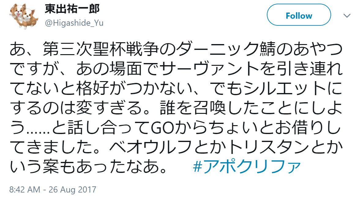
Task: Click the tweet line starting あ、第三次聖杯戦争
Action: (x=176, y=49)
